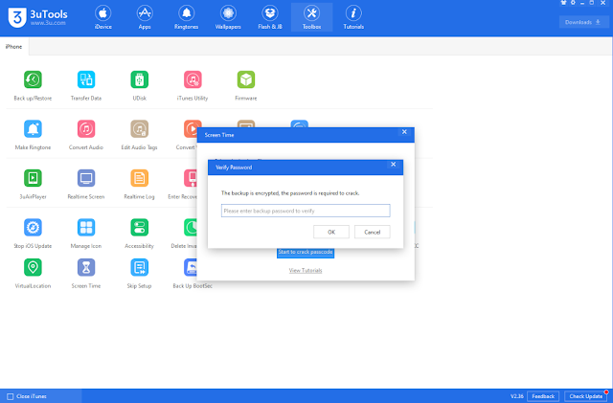
Task: Open the Wallpapers section
Action: point(228,17)
